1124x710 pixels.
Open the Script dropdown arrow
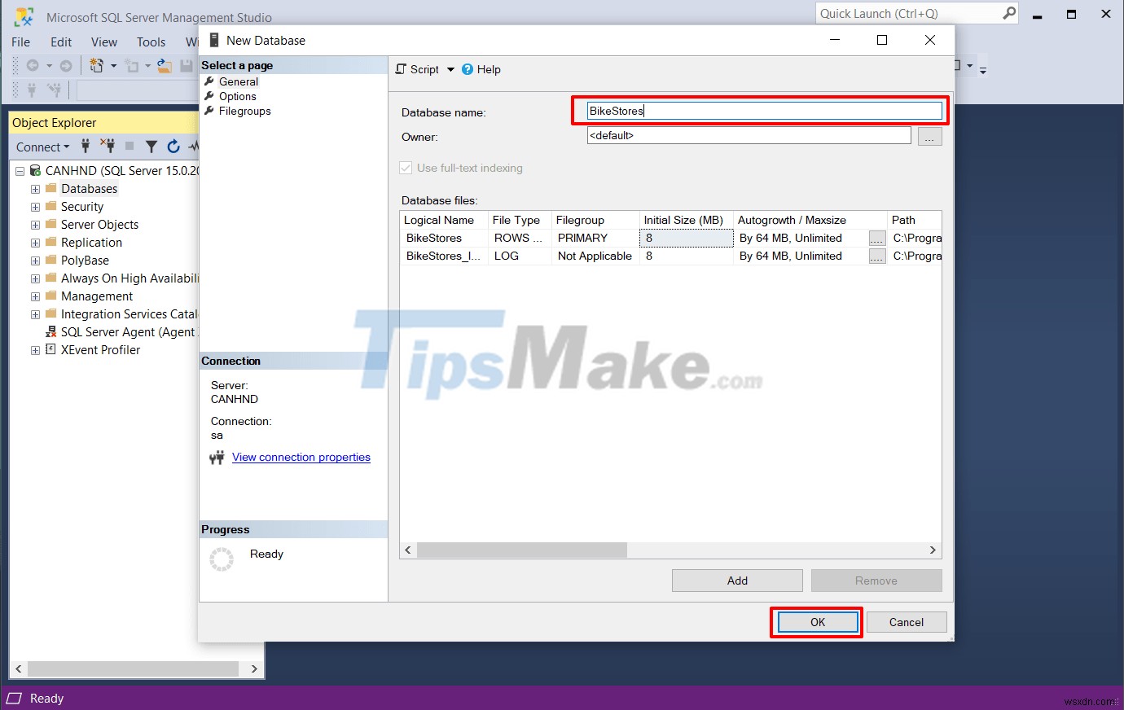tap(451, 69)
